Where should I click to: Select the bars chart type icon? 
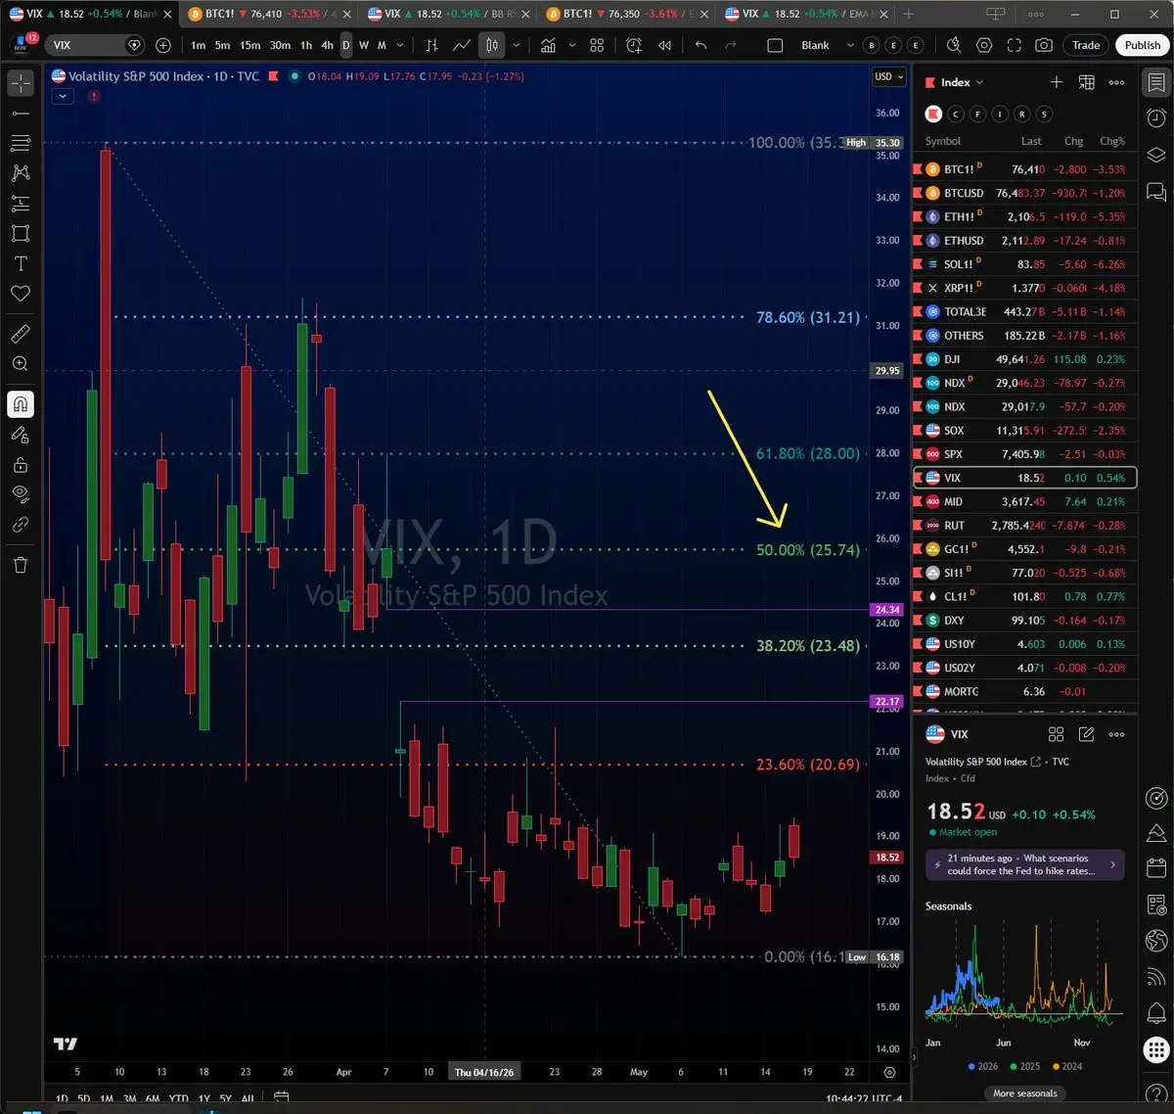point(431,45)
